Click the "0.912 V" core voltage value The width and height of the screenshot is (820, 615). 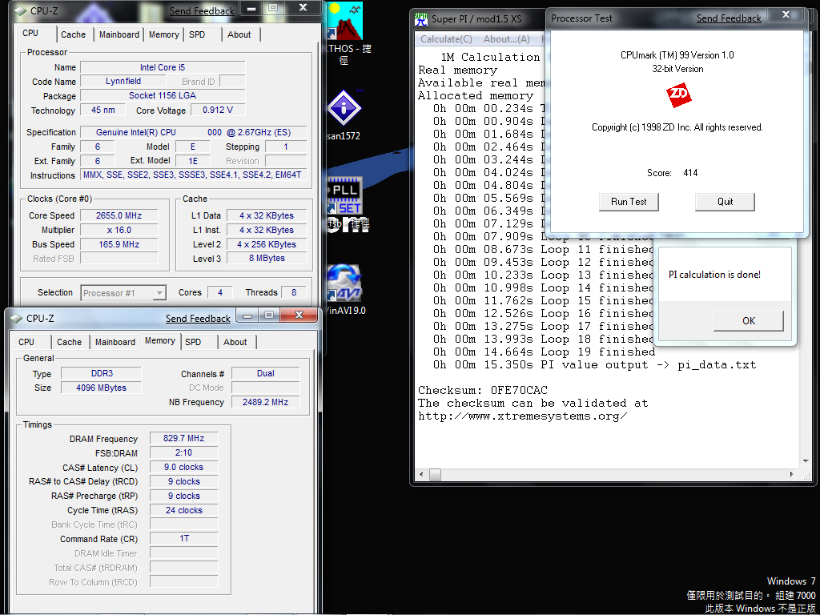(218, 110)
